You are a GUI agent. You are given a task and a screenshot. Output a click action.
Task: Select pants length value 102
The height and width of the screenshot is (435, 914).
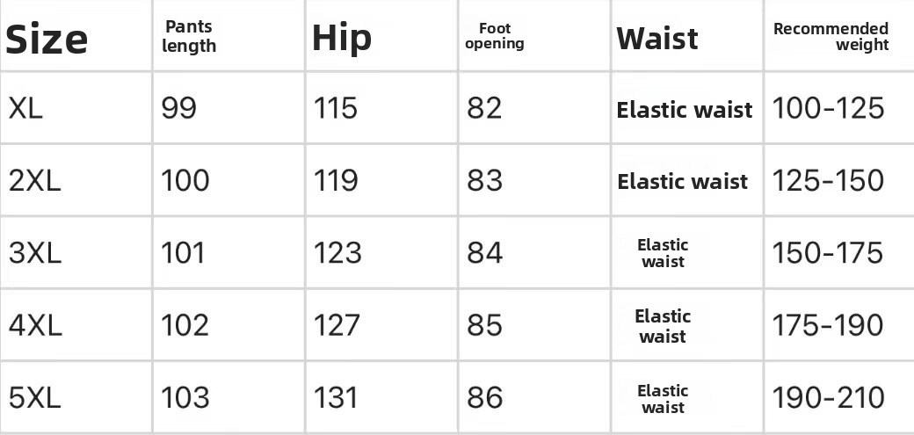185,325
